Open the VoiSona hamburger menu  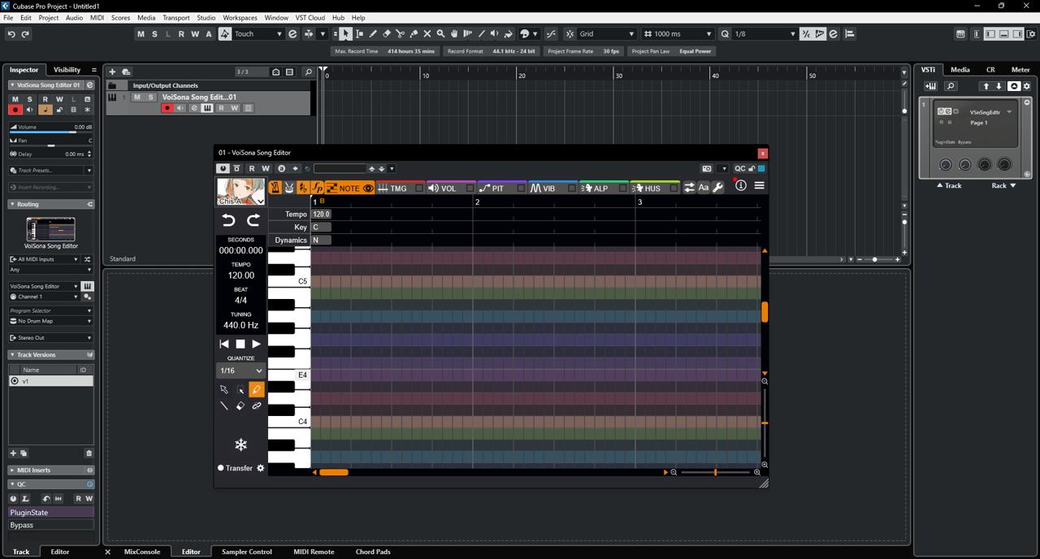(759, 186)
